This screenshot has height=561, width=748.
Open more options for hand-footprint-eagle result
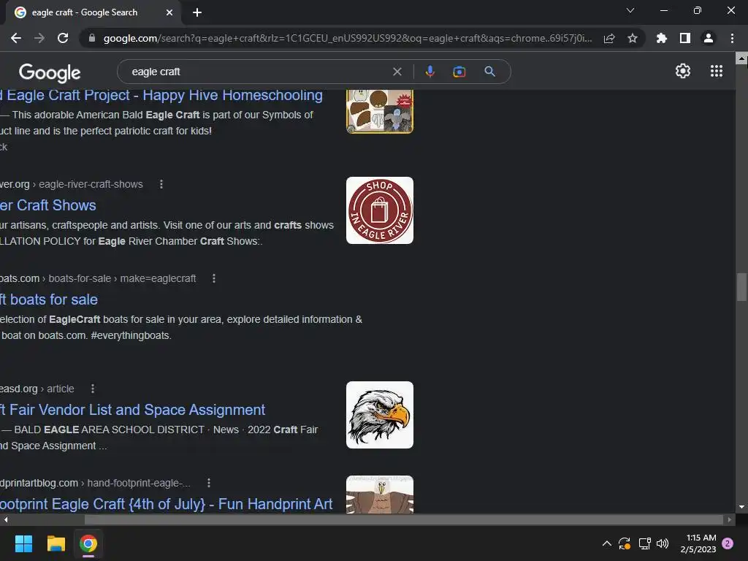[x=208, y=484]
